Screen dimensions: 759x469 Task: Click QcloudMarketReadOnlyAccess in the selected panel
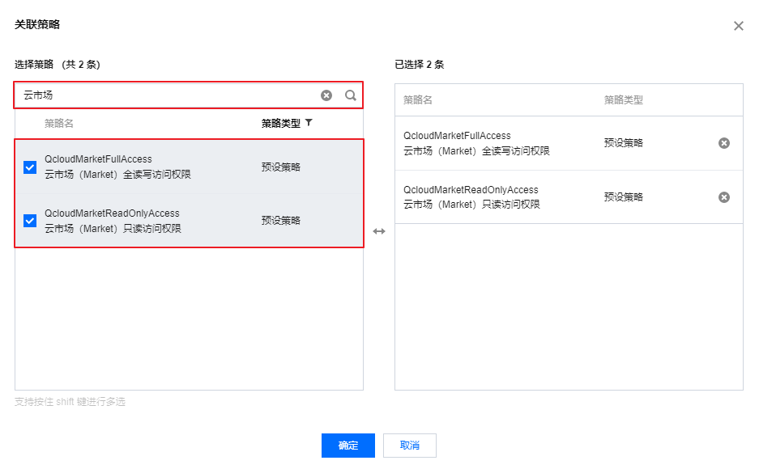471,190
